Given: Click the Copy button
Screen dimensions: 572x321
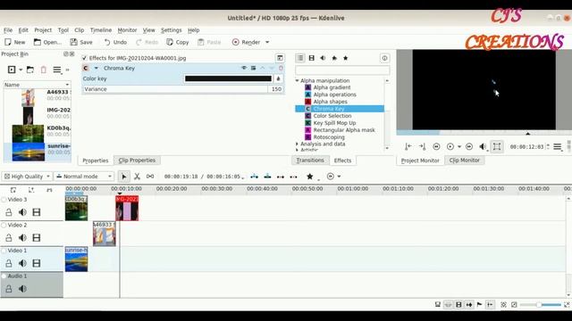Looking at the screenshot, I should (178, 42).
